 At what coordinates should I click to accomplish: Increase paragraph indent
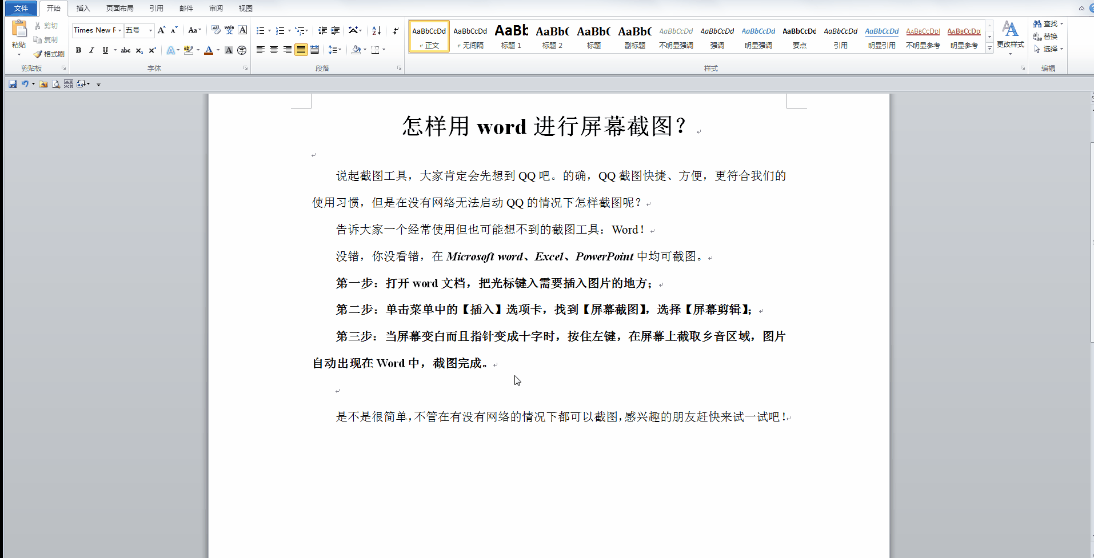click(x=336, y=31)
